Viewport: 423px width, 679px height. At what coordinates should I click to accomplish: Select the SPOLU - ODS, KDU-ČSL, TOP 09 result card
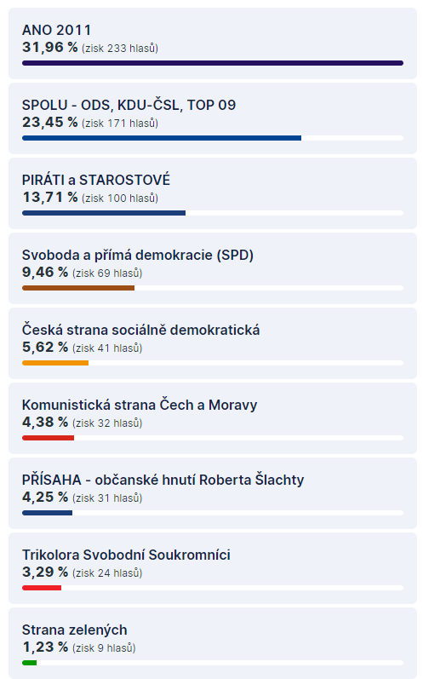(x=213, y=118)
